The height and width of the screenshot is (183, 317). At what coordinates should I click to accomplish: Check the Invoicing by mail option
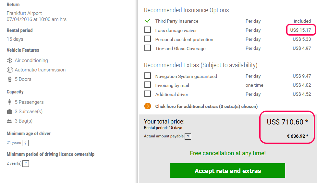click(x=148, y=85)
